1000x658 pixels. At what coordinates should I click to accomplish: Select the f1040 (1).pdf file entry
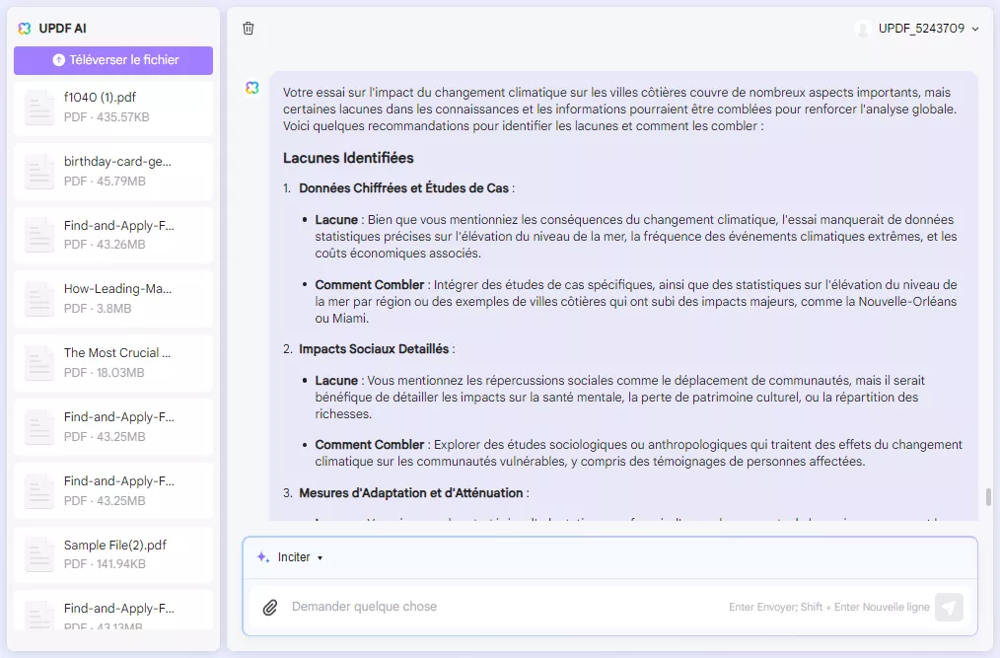pyautogui.click(x=112, y=107)
